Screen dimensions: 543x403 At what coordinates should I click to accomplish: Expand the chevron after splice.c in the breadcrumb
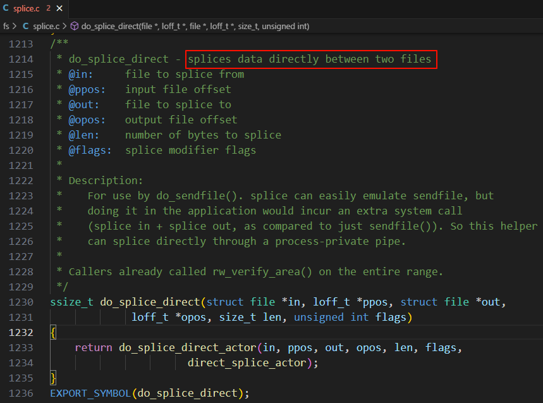click(64, 27)
